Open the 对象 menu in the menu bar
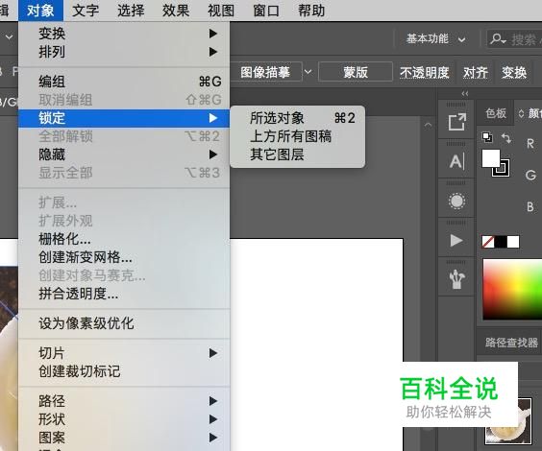542x451 pixels. 40,11
